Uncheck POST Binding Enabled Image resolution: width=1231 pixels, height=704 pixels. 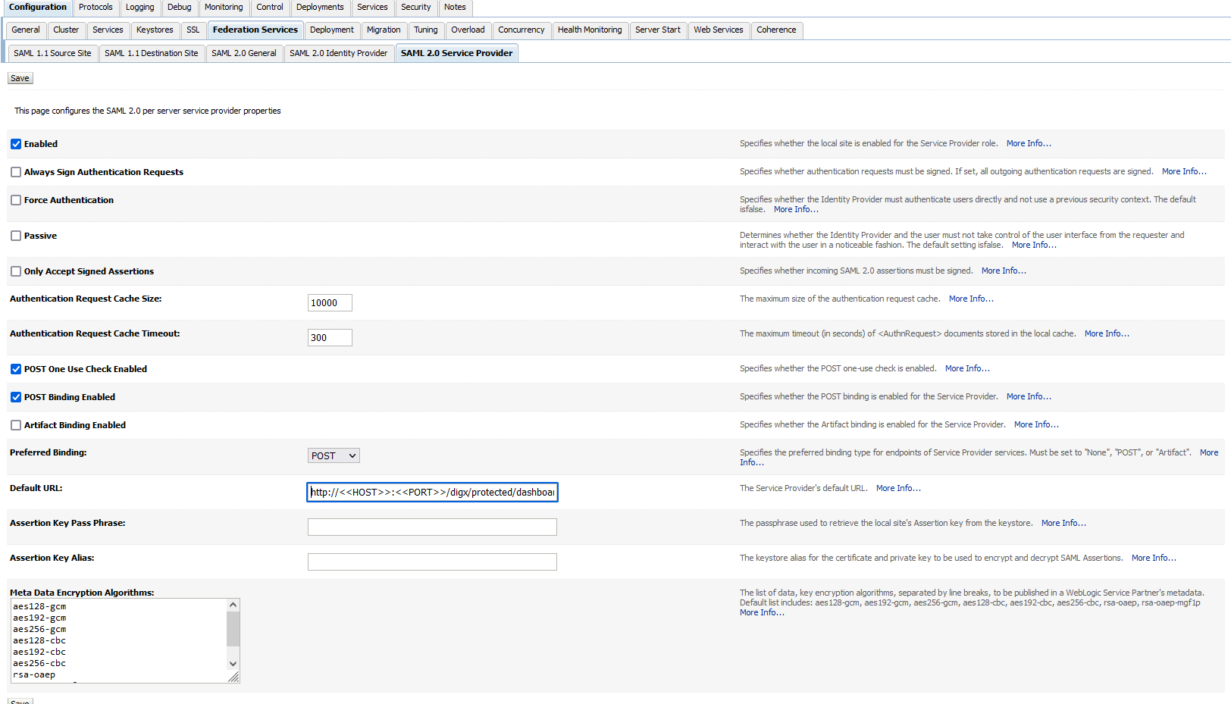click(x=16, y=397)
